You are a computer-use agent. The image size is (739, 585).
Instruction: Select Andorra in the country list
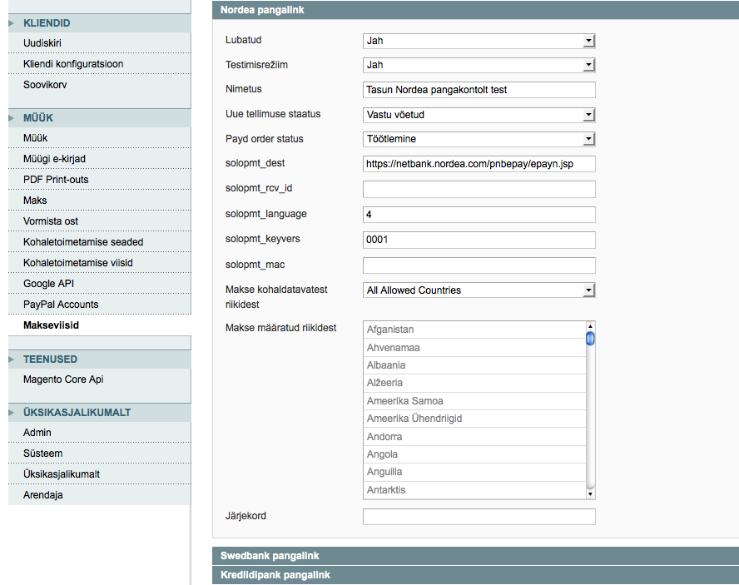(474, 437)
